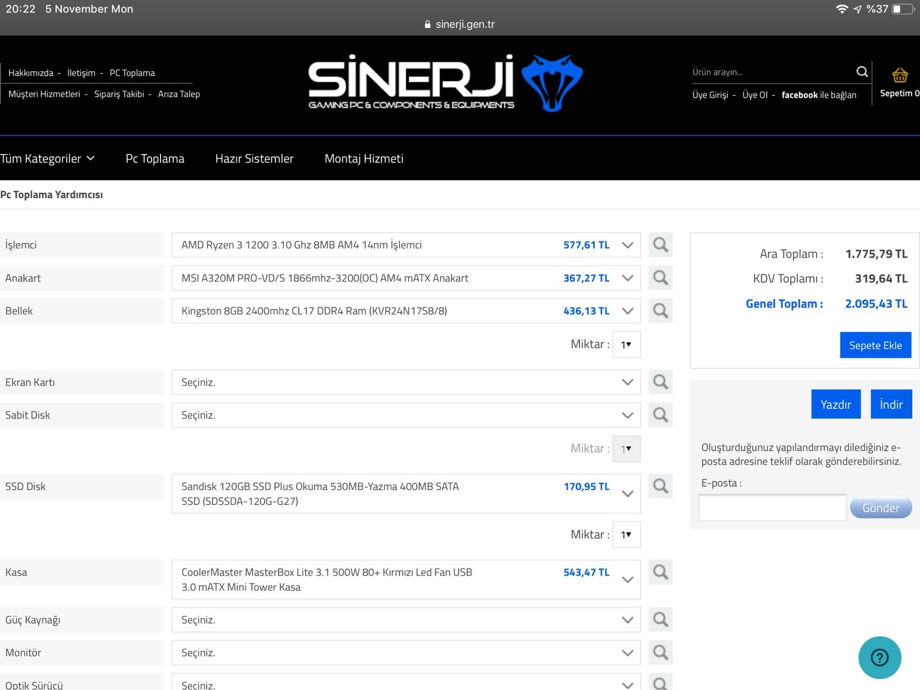This screenshot has height=690, width=920.
Task: Click the top PC Toplama link
Action: click(x=132, y=73)
